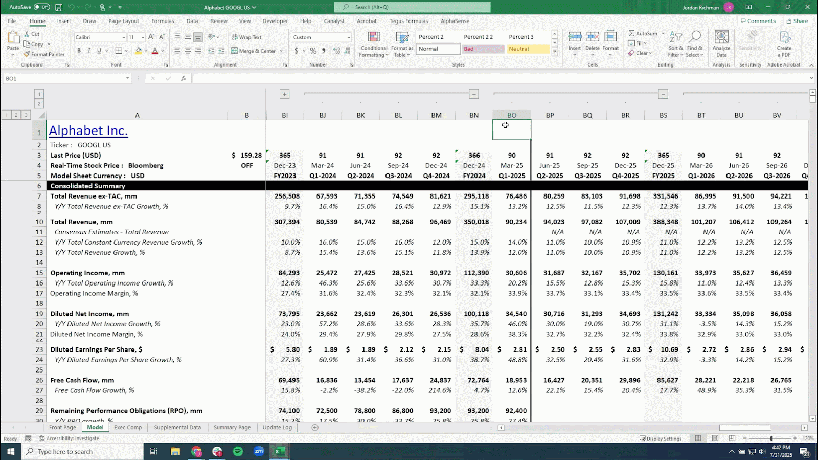Switch to the Summary Page sheet tab
The height and width of the screenshot is (460, 818).
coord(232,427)
